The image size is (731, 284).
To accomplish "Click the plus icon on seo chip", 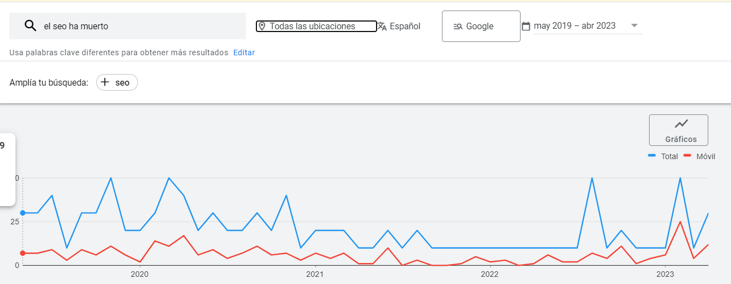I will (105, 82).
